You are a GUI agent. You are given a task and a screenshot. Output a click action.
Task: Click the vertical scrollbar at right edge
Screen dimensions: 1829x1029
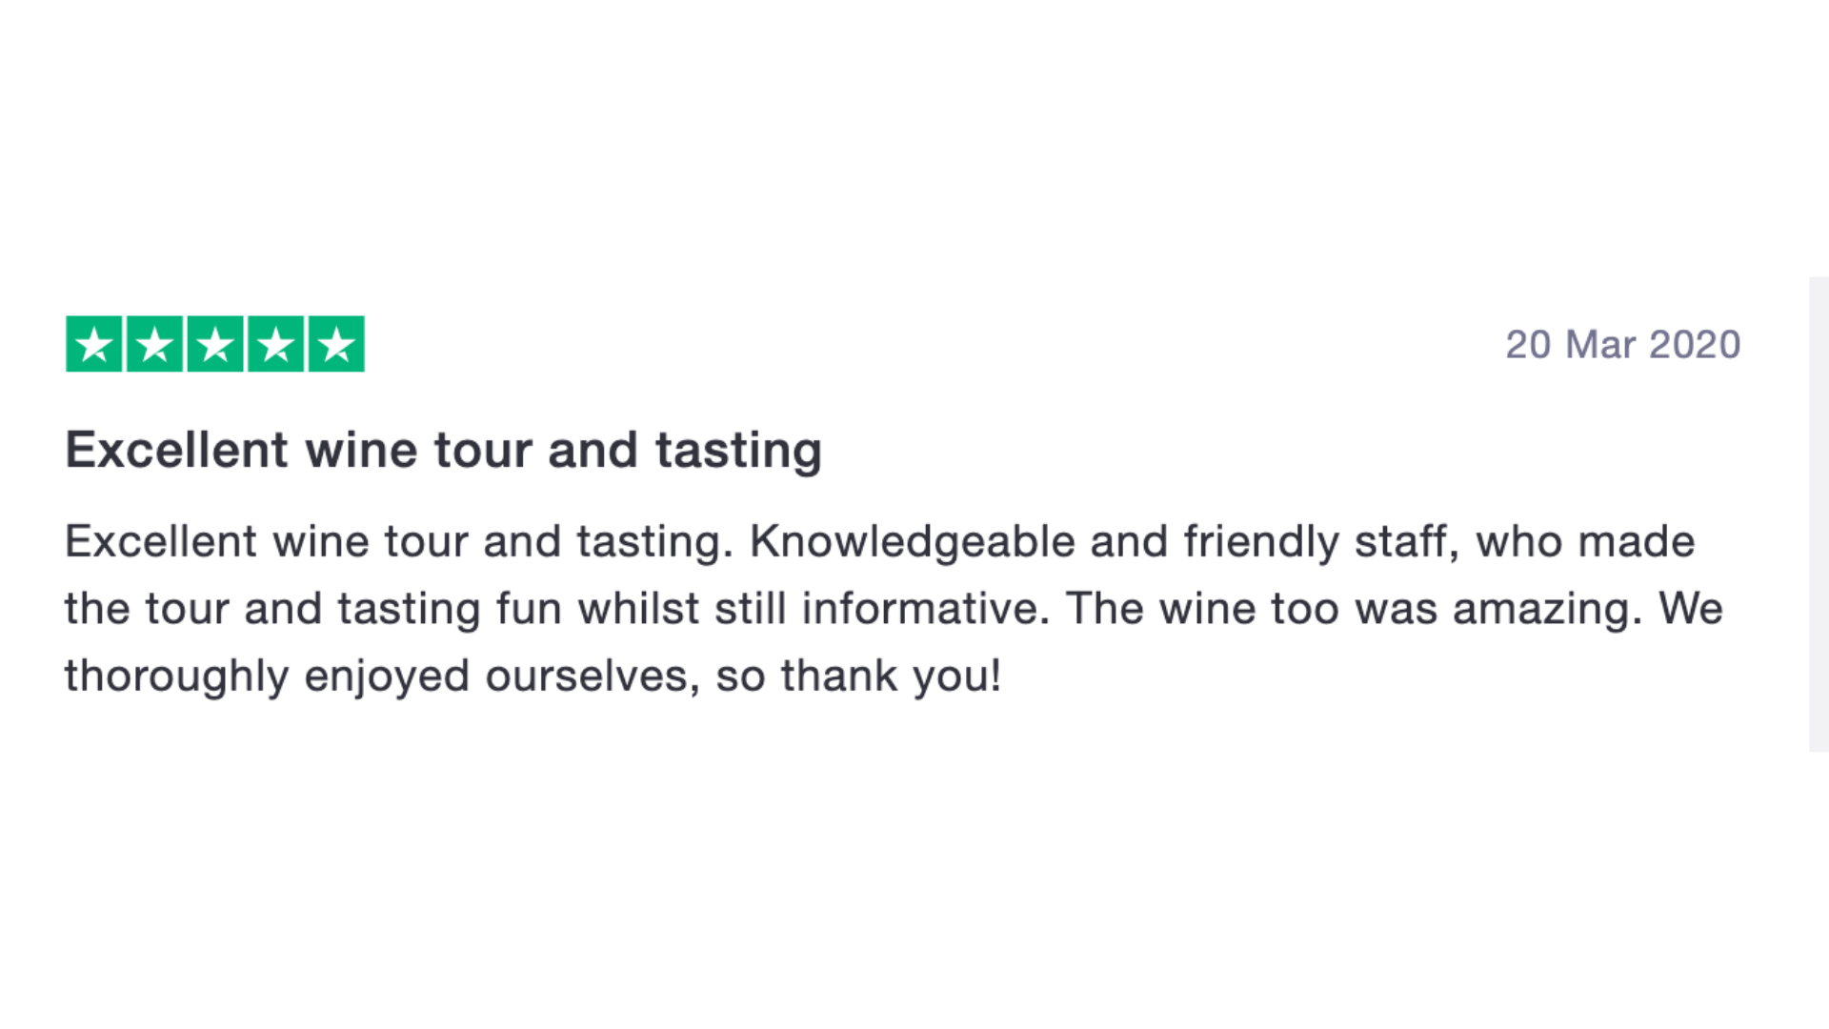pyautogui.click(x=1819, y=514)
